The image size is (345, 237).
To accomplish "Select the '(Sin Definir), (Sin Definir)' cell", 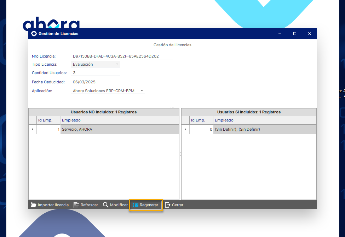I will (265, 129).
